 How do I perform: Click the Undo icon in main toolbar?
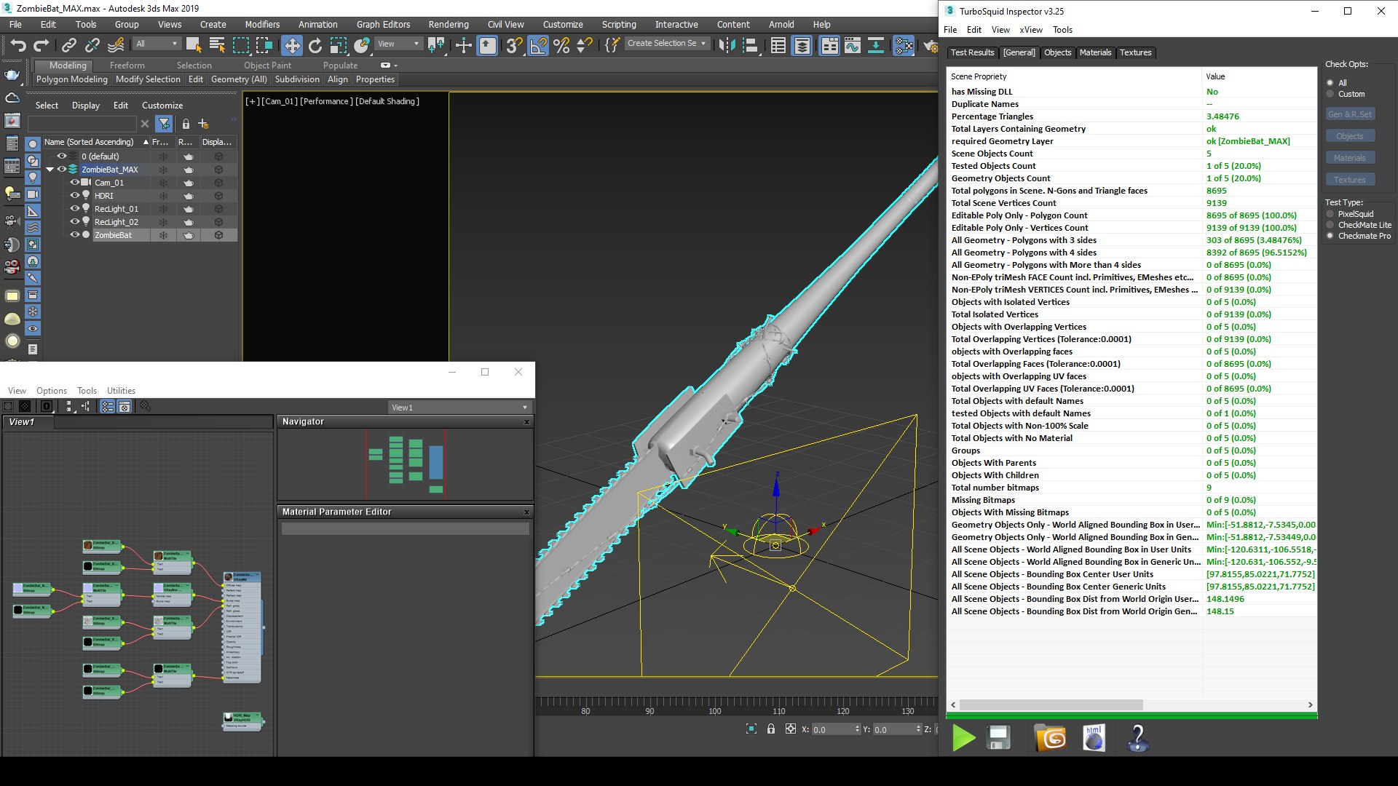(x=18, y=45)
